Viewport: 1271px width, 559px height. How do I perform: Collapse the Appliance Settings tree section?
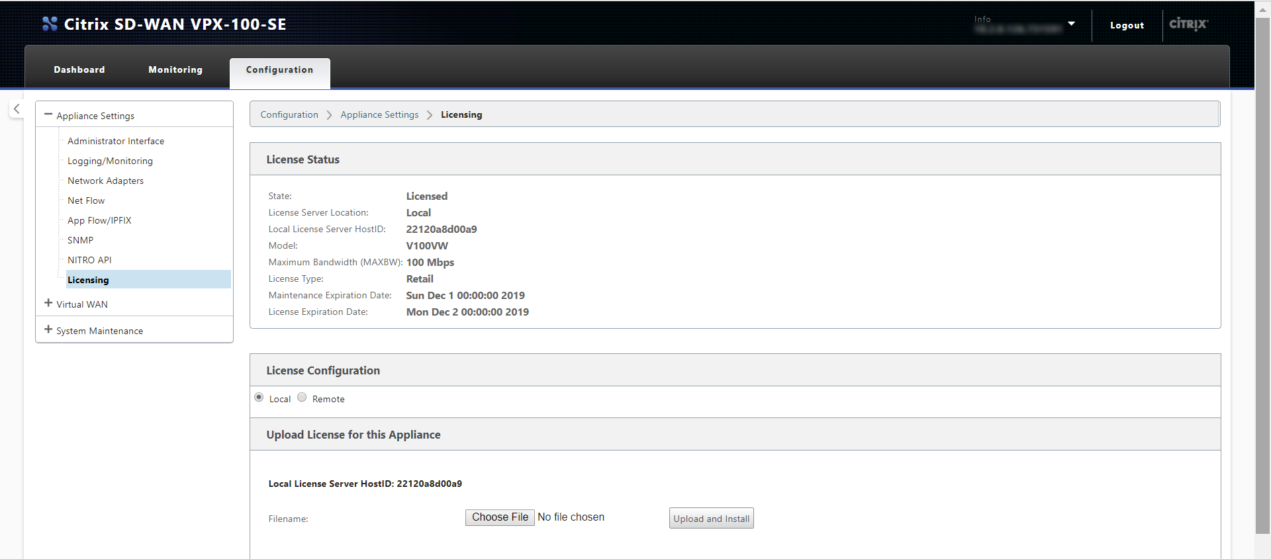coord(48,114)
